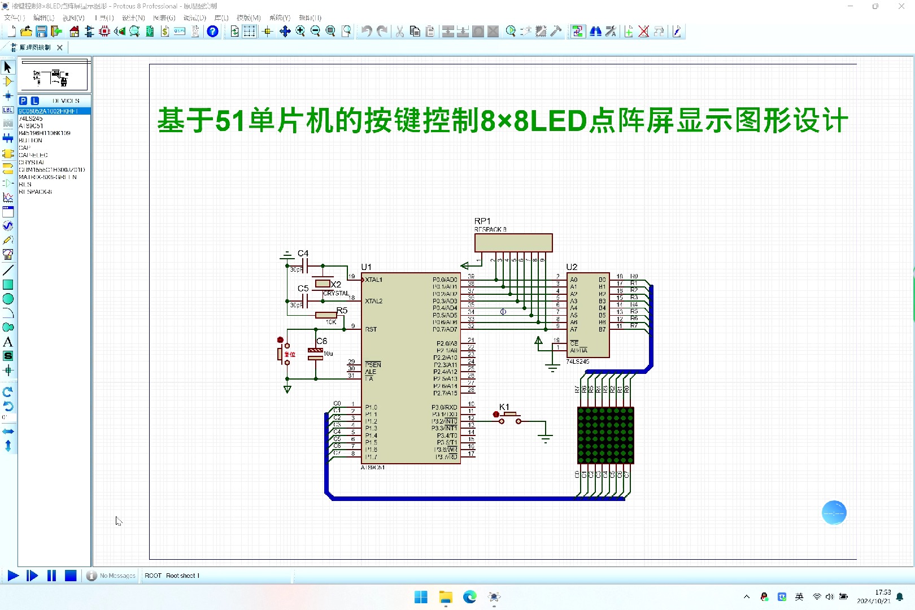Screen dimensions: 915x610
Task: Click the Step simulation button
Action: coord(32,576)
